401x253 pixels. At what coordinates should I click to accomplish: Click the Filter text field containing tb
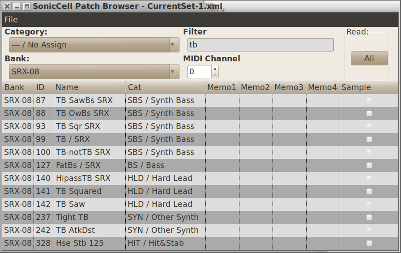click(260, 45)
